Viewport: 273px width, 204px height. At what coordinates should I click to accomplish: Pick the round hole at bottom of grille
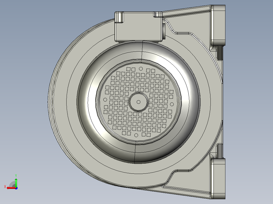coord(136,135)
